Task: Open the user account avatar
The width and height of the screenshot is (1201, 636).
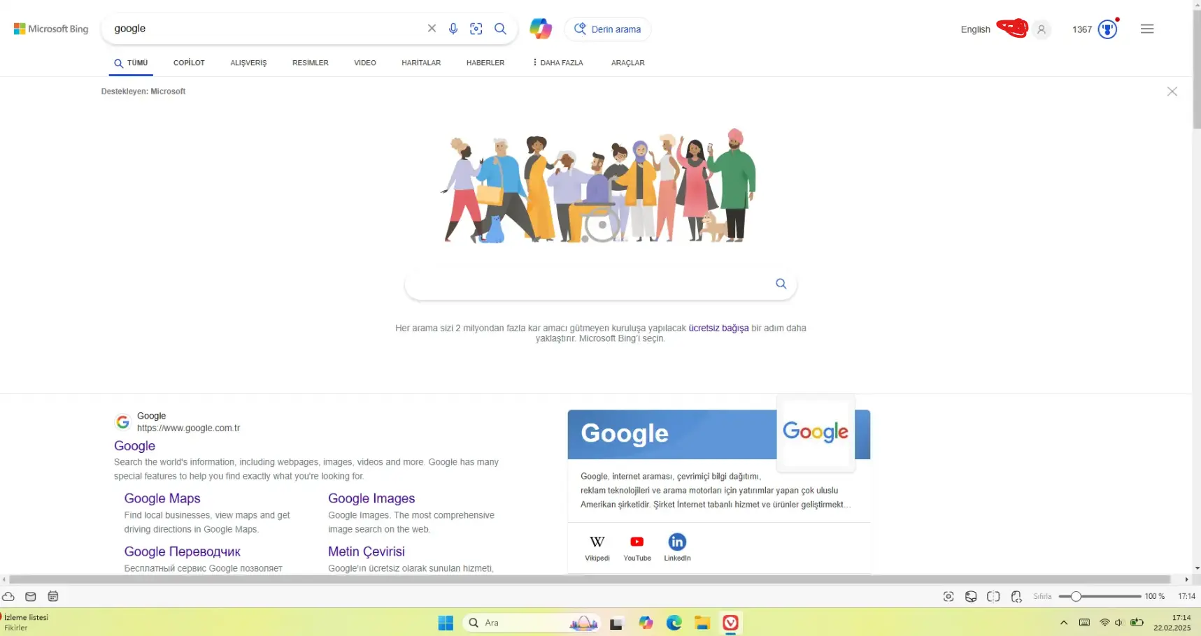Action: click(x=1042, y=29)
